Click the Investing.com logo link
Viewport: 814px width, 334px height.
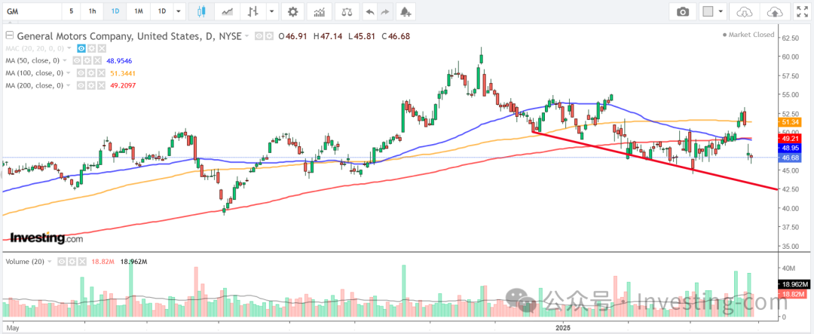coord(47,238)
